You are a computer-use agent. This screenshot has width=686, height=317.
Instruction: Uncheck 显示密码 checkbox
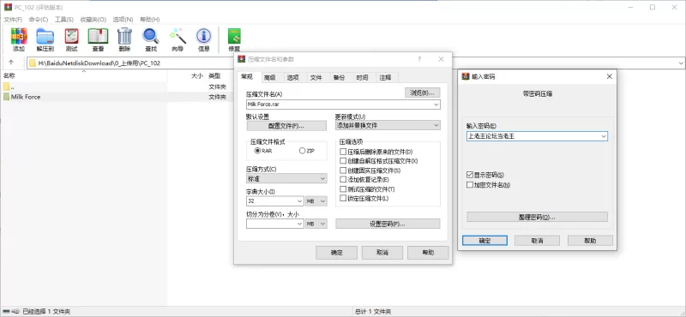[x=470, y=175]
